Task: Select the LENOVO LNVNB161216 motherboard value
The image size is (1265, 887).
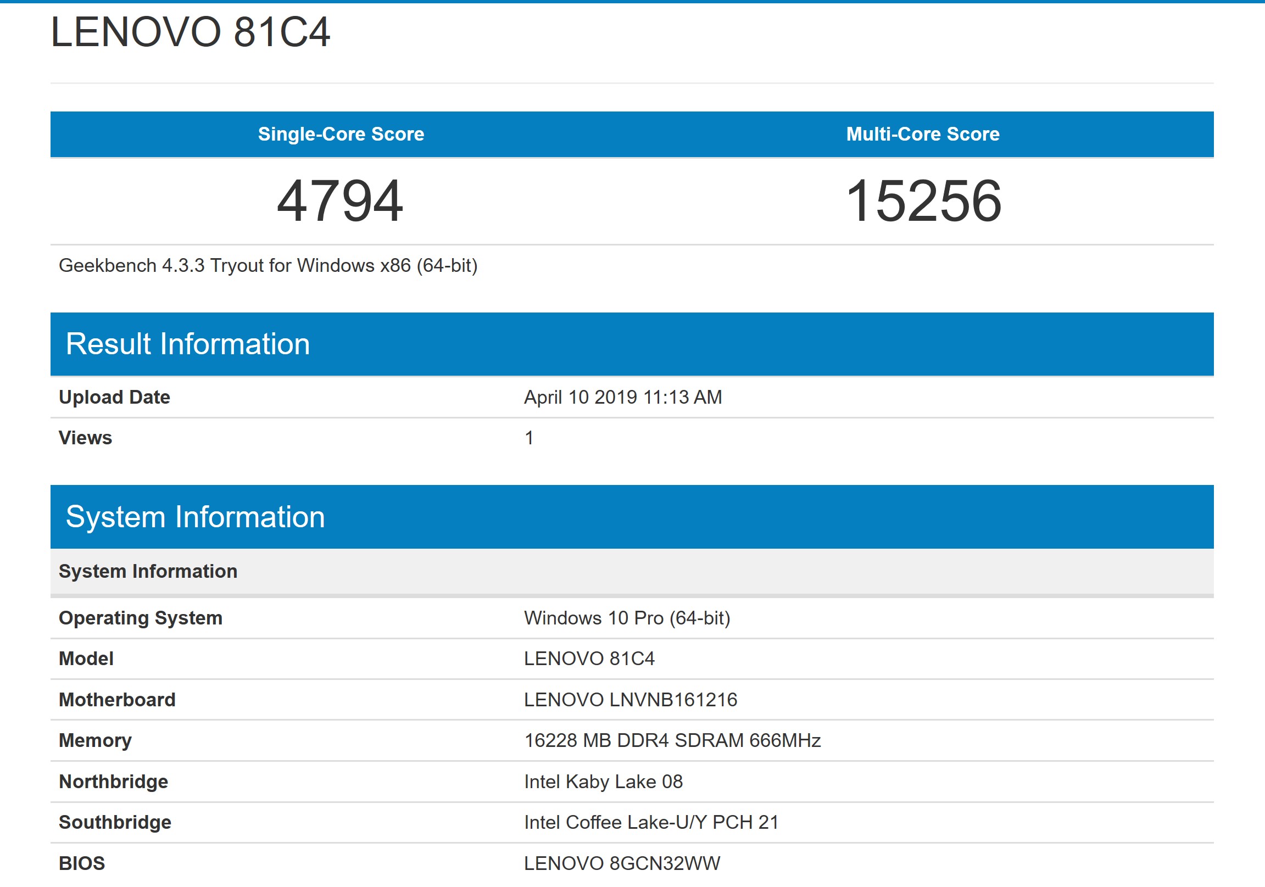Action: 630,700
